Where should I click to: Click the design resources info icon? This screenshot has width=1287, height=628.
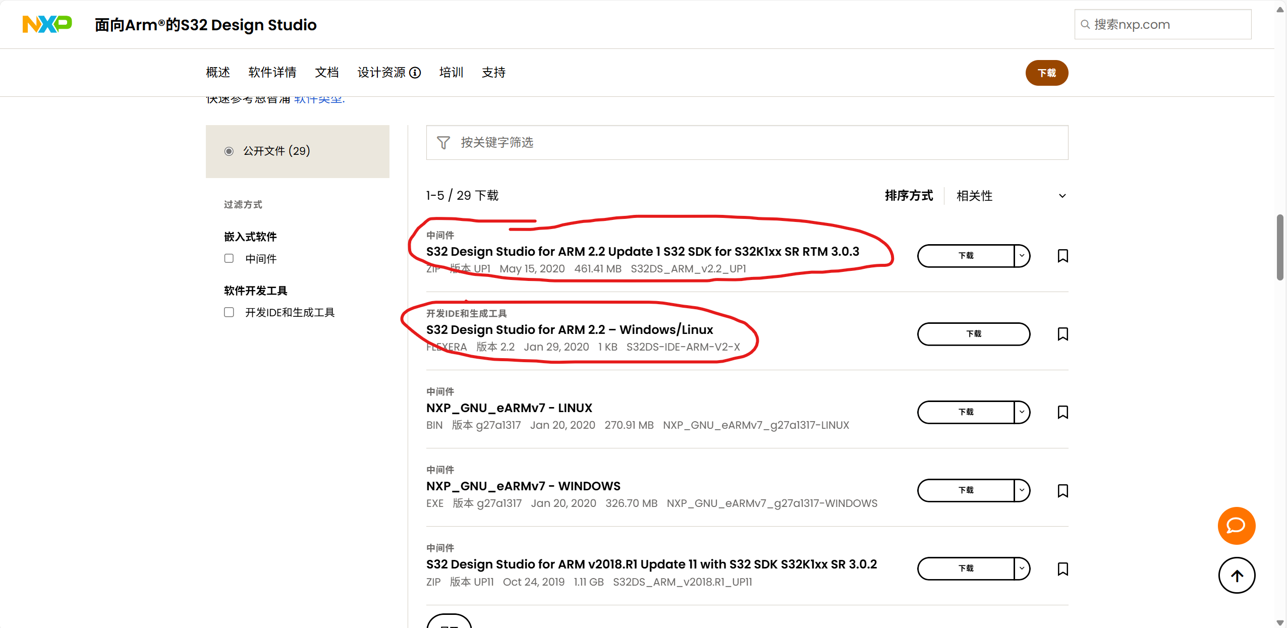coord(415,73)
